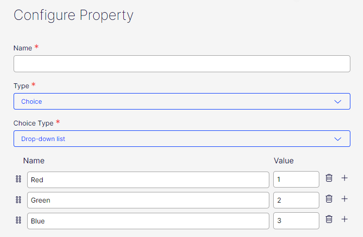Focus the empty property Name field
This screenshot has height=237, width=363.
pos(181,64)
